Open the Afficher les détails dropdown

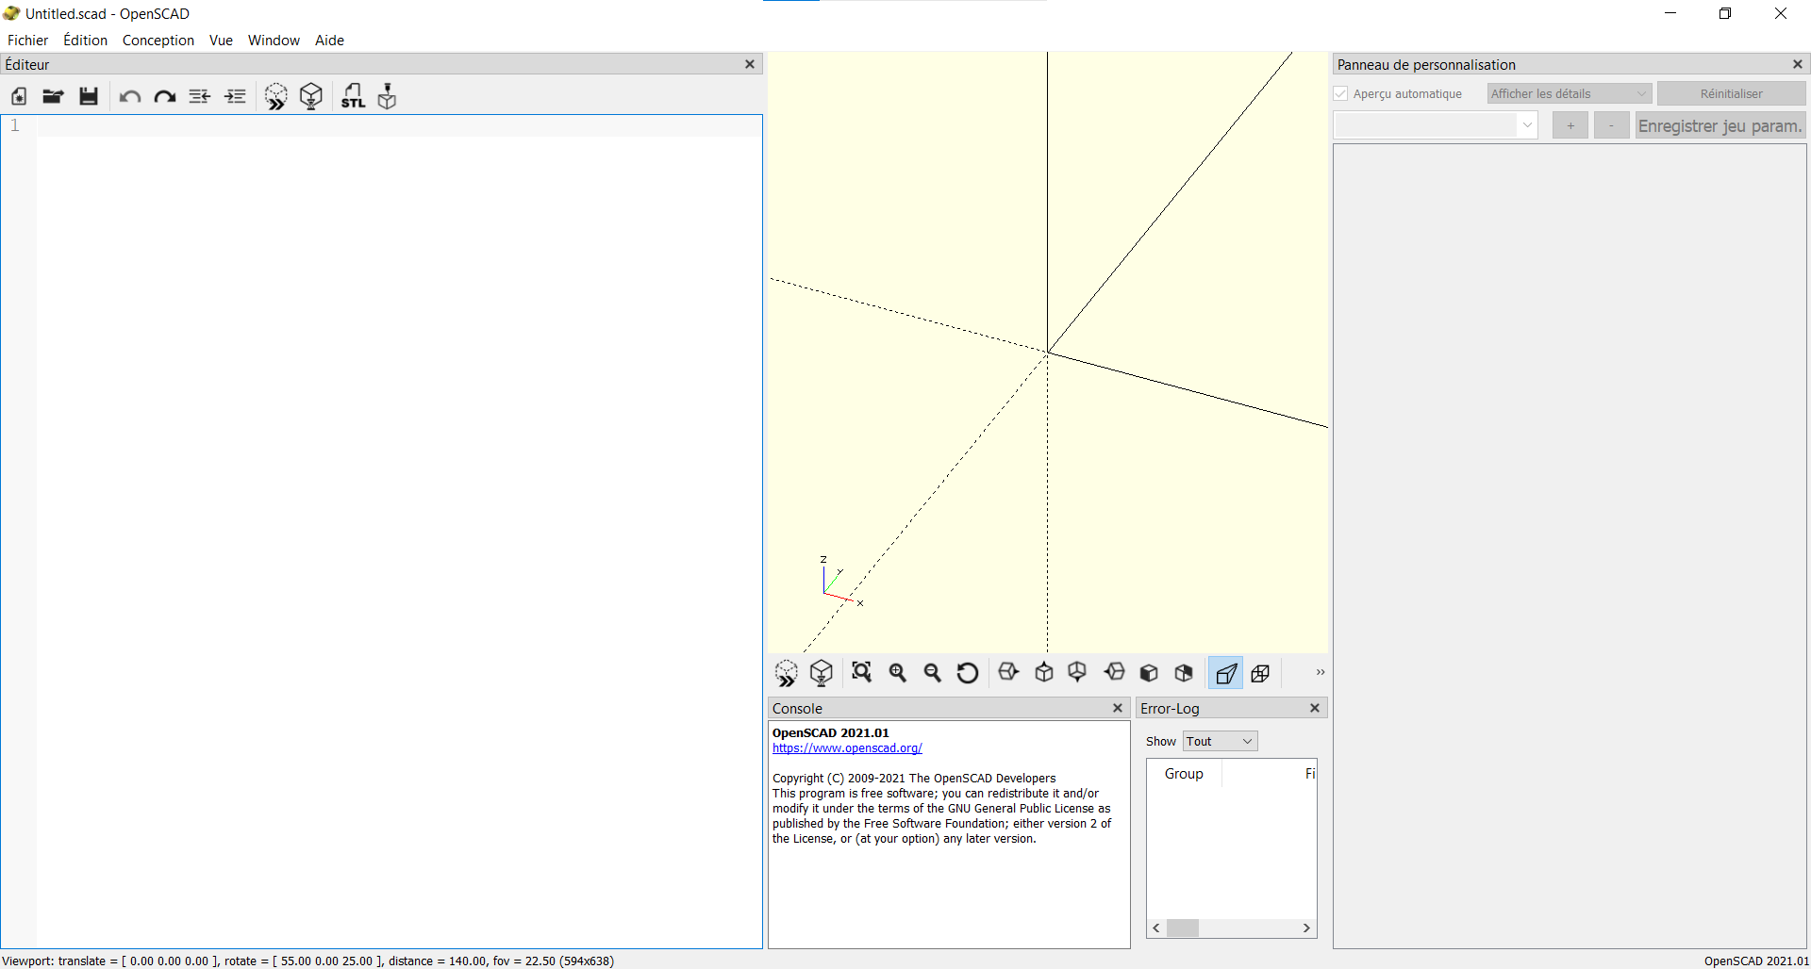point(1570,93)
